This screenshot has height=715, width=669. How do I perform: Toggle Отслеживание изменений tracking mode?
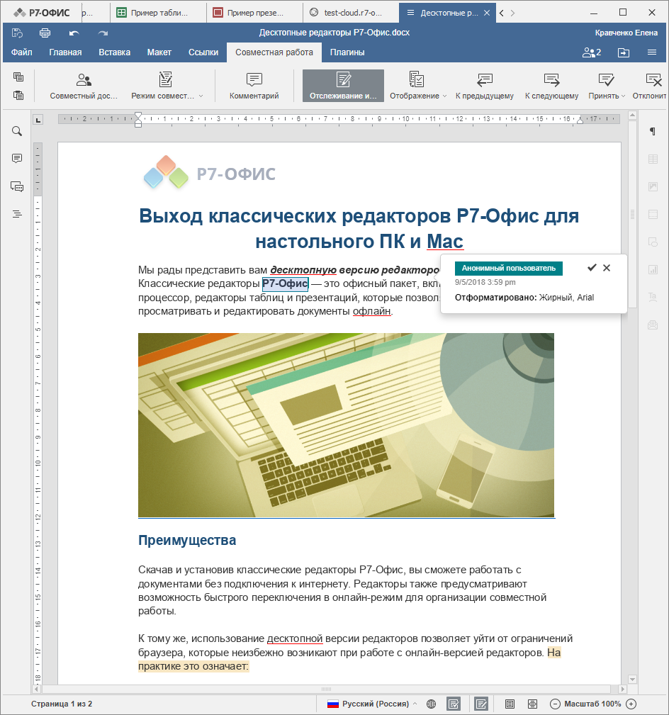(x=343, y=86)
